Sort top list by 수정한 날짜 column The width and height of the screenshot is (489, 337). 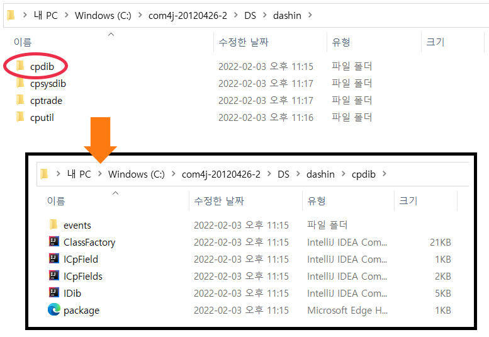click(x=244, y=42)
